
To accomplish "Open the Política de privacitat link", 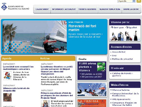I will tap(122, 59).
